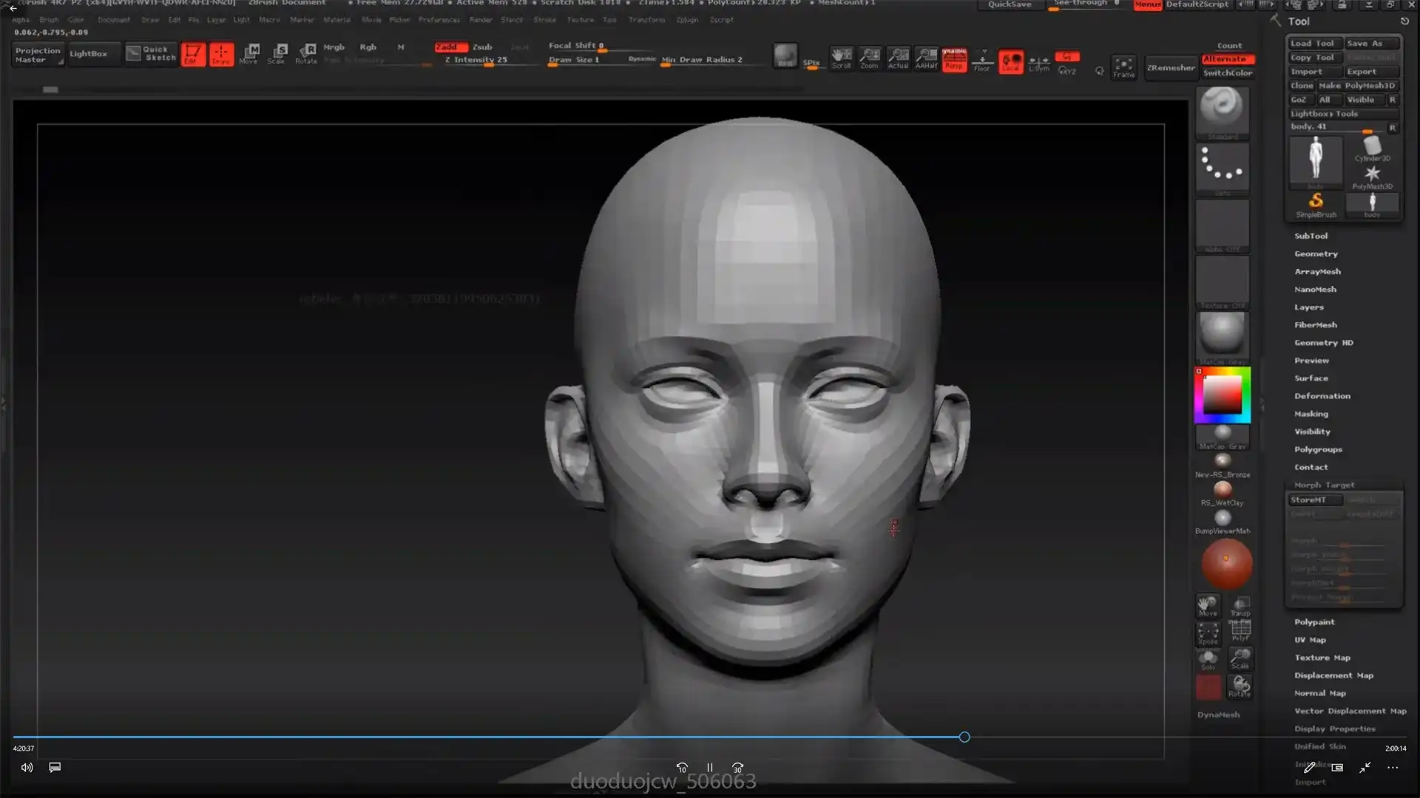Enable Zsub sculpting mode
The image size is (1420, 798).
click(482, 47)
